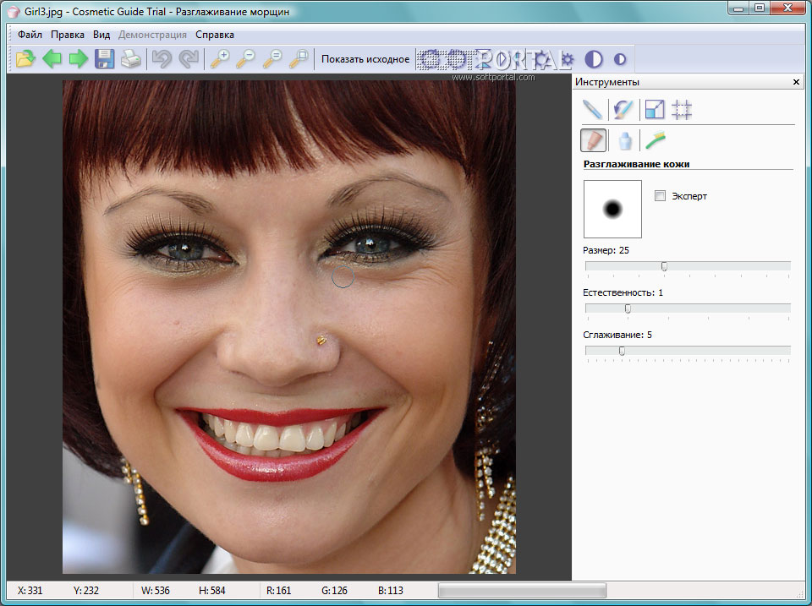Save the image with the floppy disk icon
The width and height of the screenshot is (812, 606).
click(x=105, y=59)
